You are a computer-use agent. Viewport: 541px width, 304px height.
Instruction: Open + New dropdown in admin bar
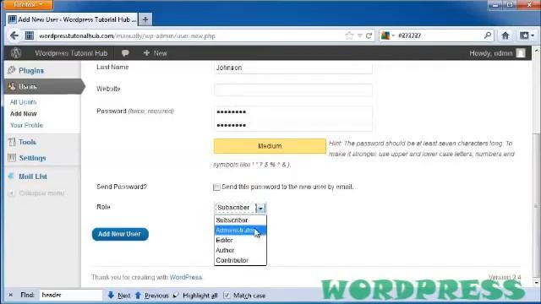(156, 53)
